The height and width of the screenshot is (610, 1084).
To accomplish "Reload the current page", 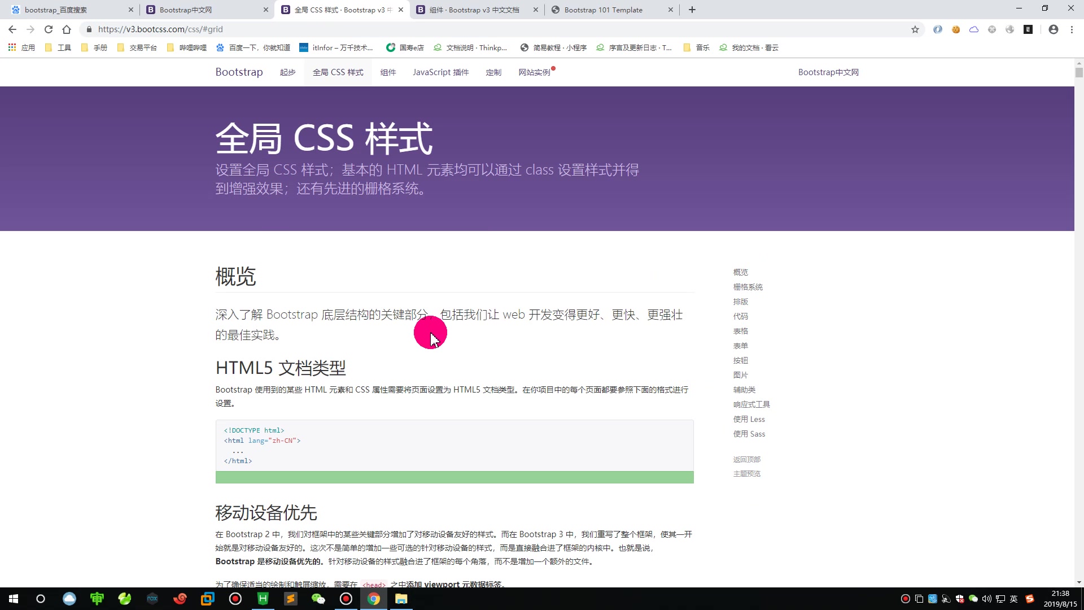I will [49, 29].
